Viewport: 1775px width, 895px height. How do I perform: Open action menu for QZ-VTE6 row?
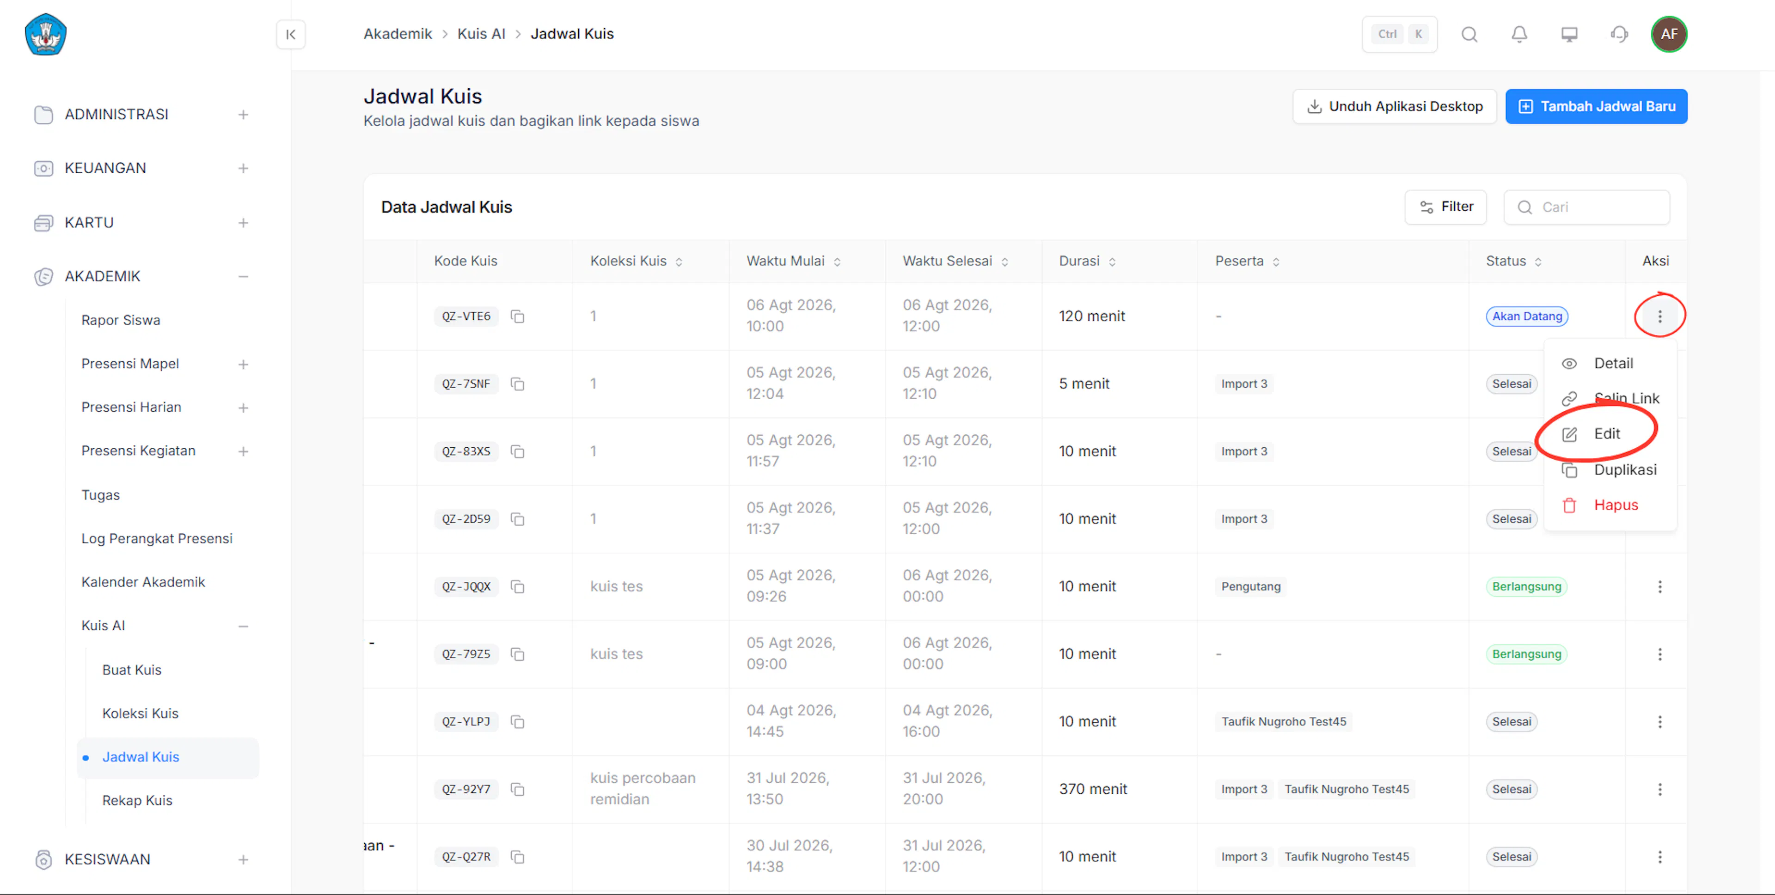[x=1660, y=316]
